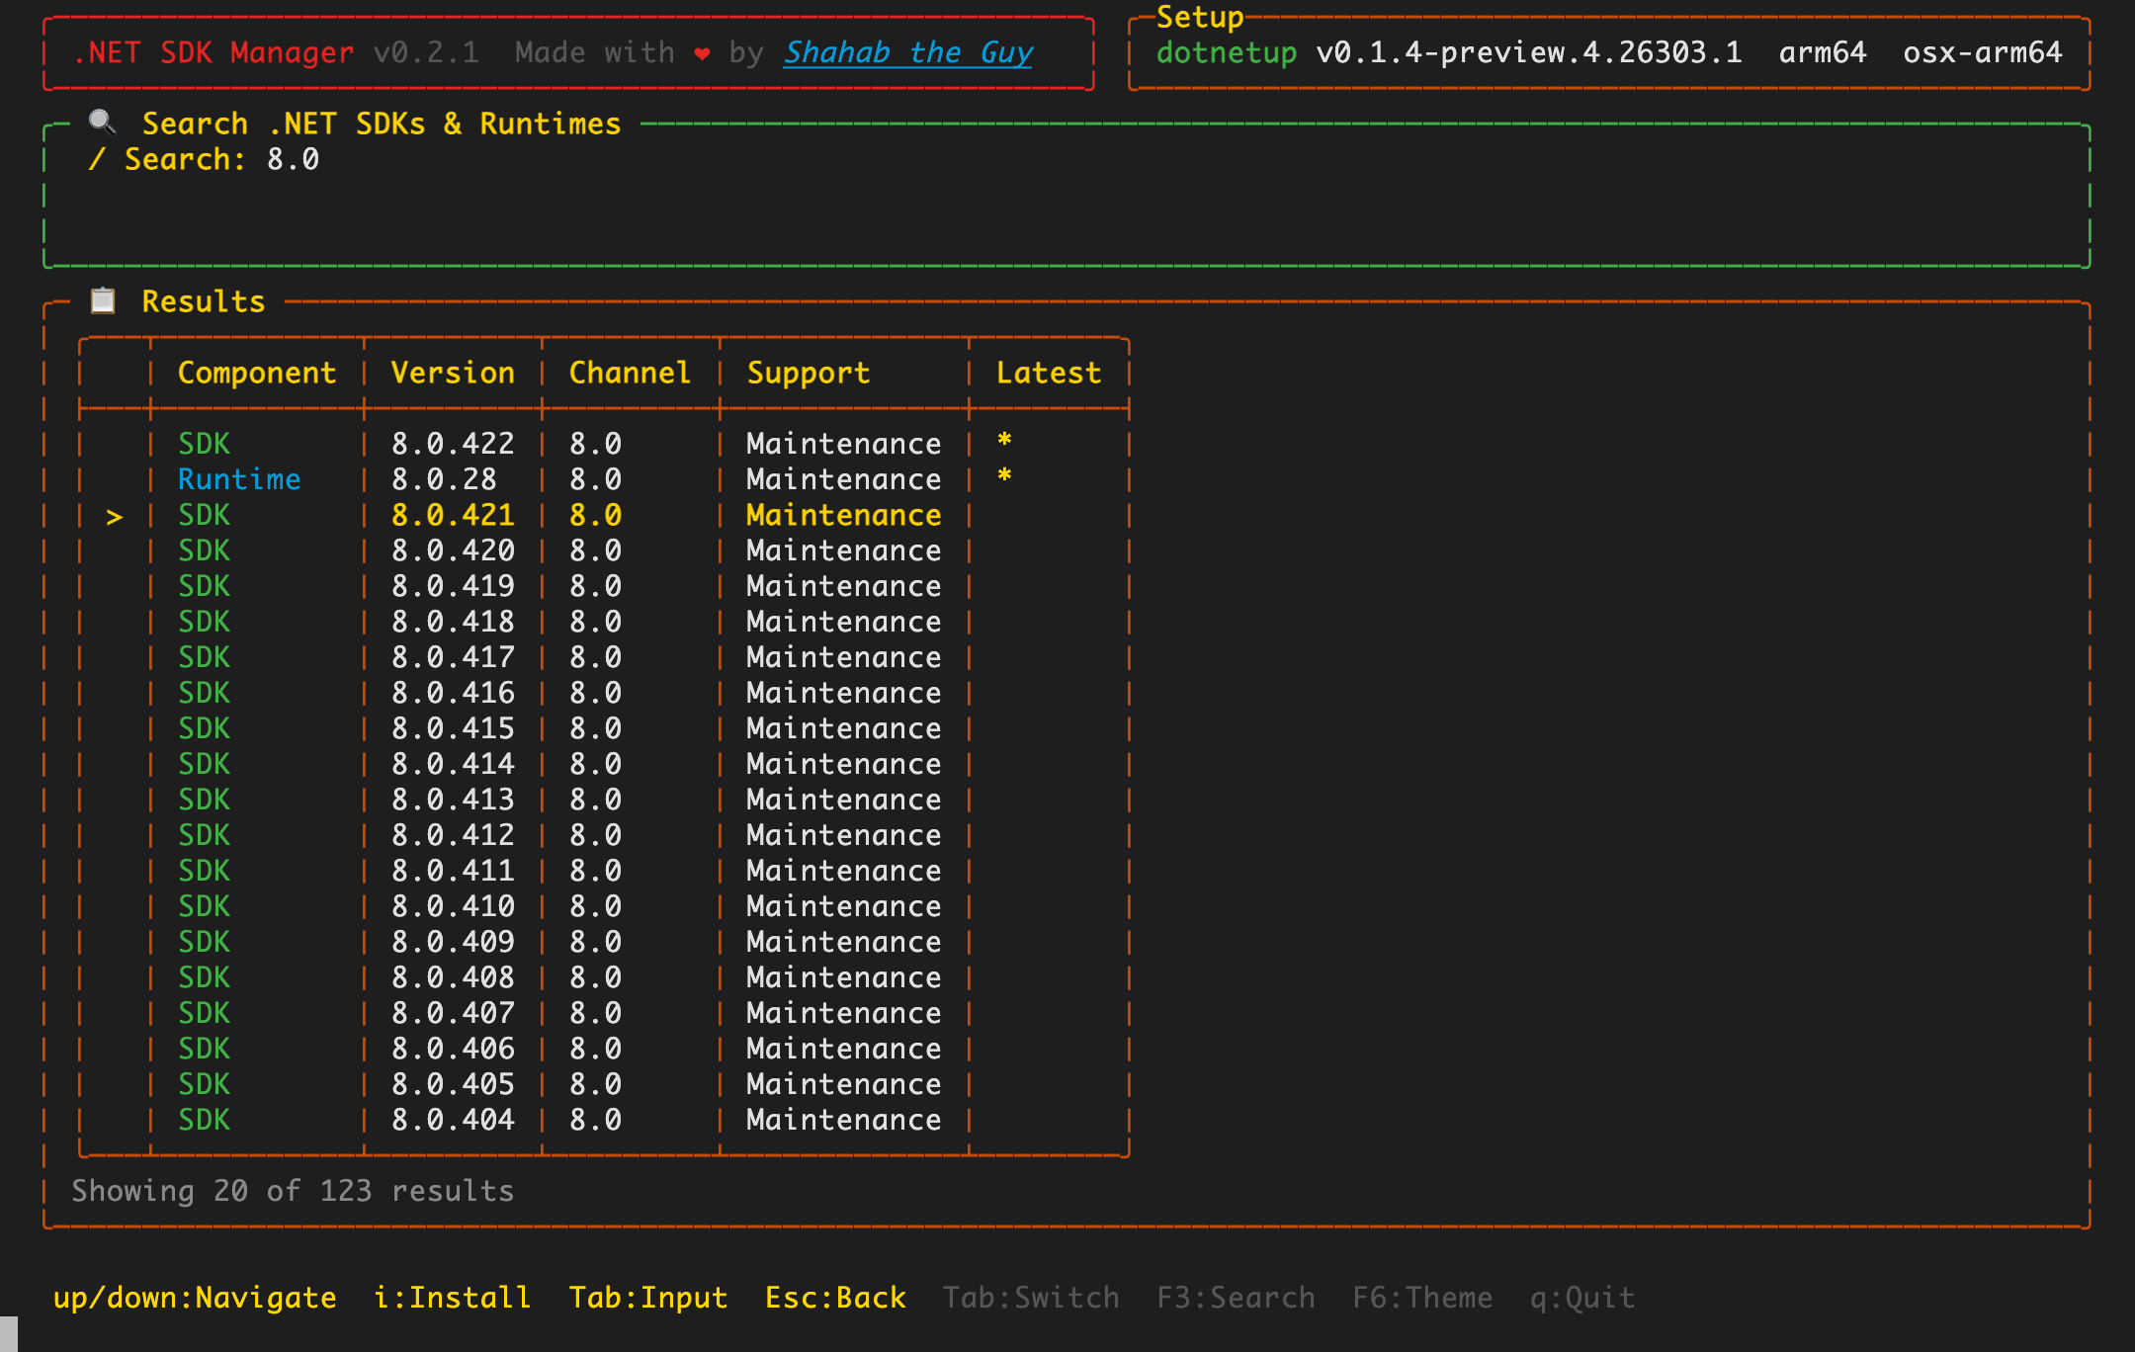
Task: Select version 8.0.410 in results
Action: coord(453,906)
